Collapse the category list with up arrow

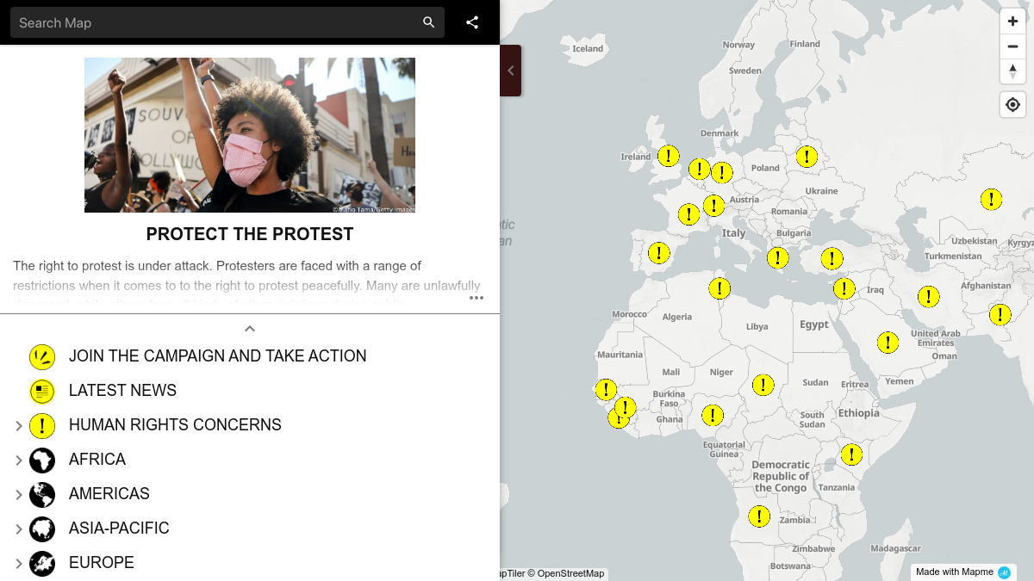pyautogui.click(x=249, y=328)
